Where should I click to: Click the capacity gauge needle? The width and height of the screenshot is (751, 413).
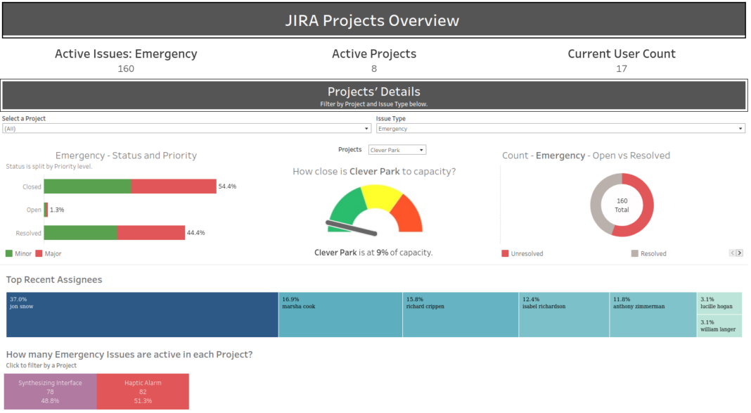352,227
